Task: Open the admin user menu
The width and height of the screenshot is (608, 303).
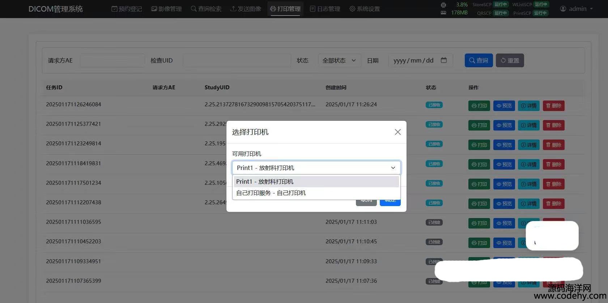Action: 577,9
